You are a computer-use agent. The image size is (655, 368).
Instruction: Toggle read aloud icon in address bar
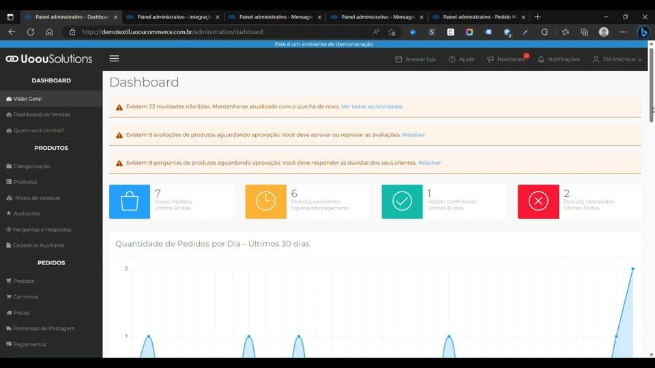[x=376, y=32]
